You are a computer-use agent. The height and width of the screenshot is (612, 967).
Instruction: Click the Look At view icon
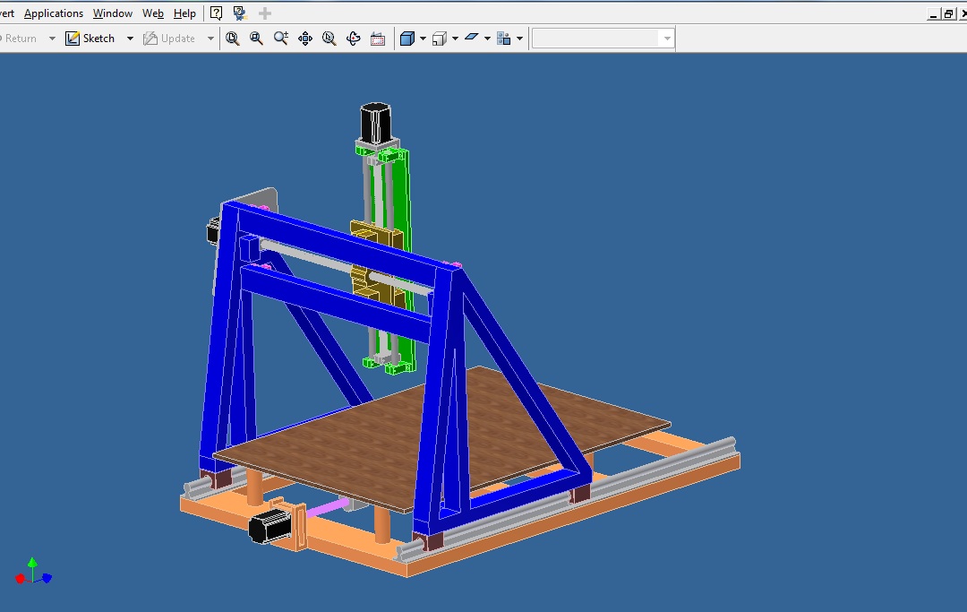(378, 39)
